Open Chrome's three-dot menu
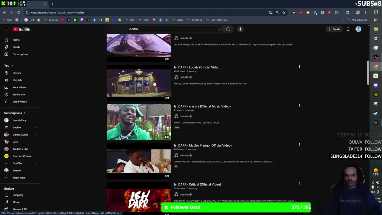382x215 pixels. (365, 13)
